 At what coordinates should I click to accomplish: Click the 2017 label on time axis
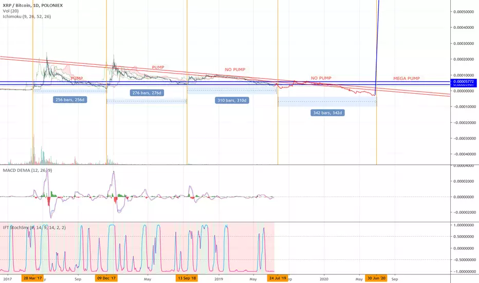point(7,279)
